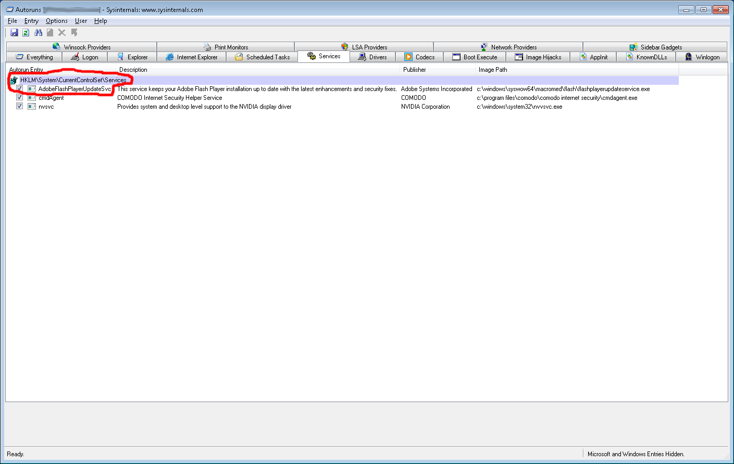
Task: Switch to the Print Monitors tab
Action: [x=226, y=47]
